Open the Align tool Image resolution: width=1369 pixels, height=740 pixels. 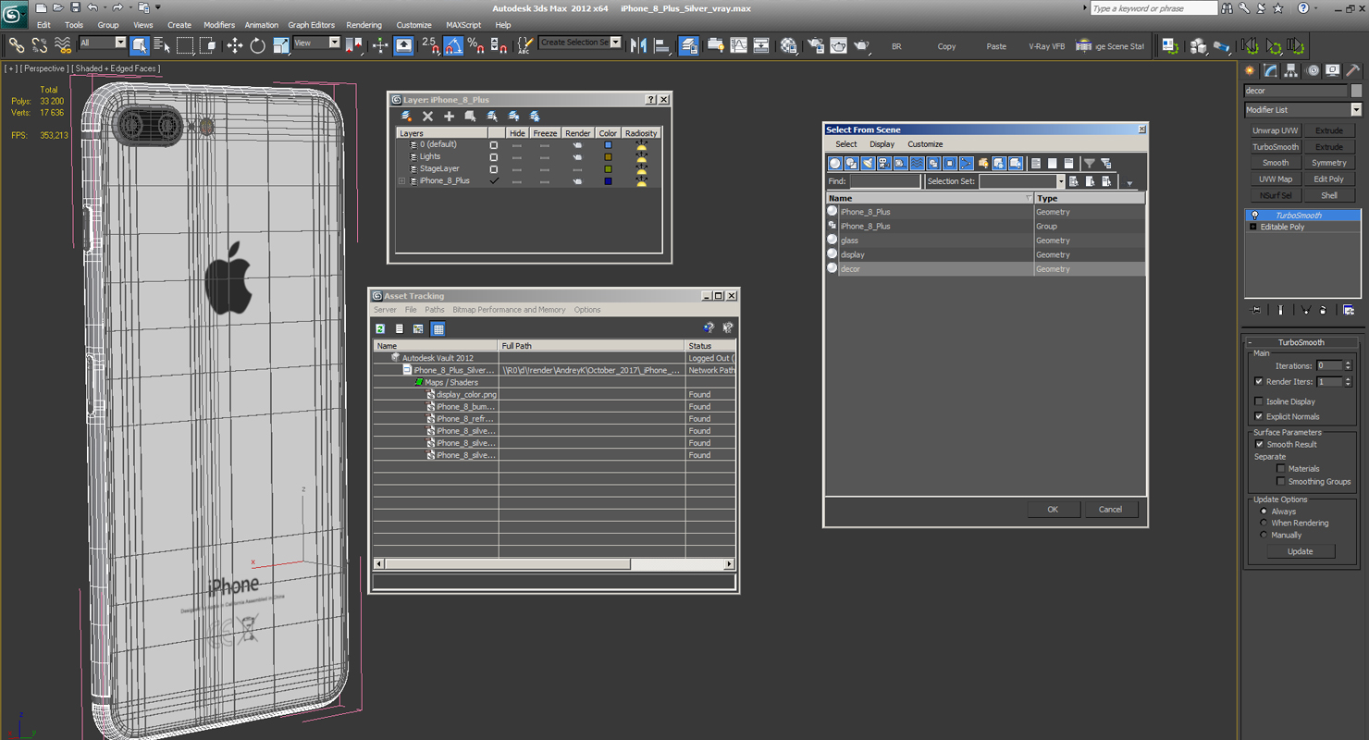click(x=661, y=44)
